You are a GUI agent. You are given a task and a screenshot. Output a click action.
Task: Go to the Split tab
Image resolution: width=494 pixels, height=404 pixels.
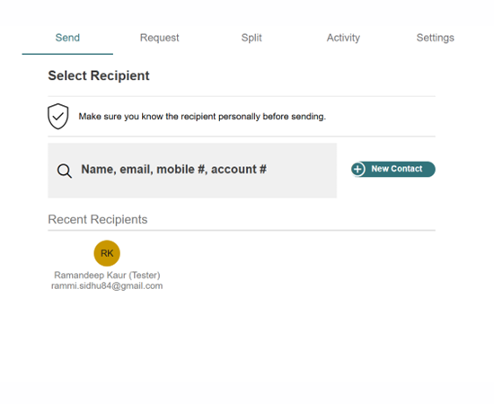pyautogui.click(x=251, y=38)
